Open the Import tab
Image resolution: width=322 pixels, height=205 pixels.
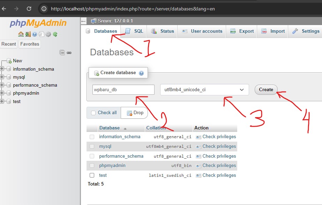pyautogui.click(x=273, y=31)
